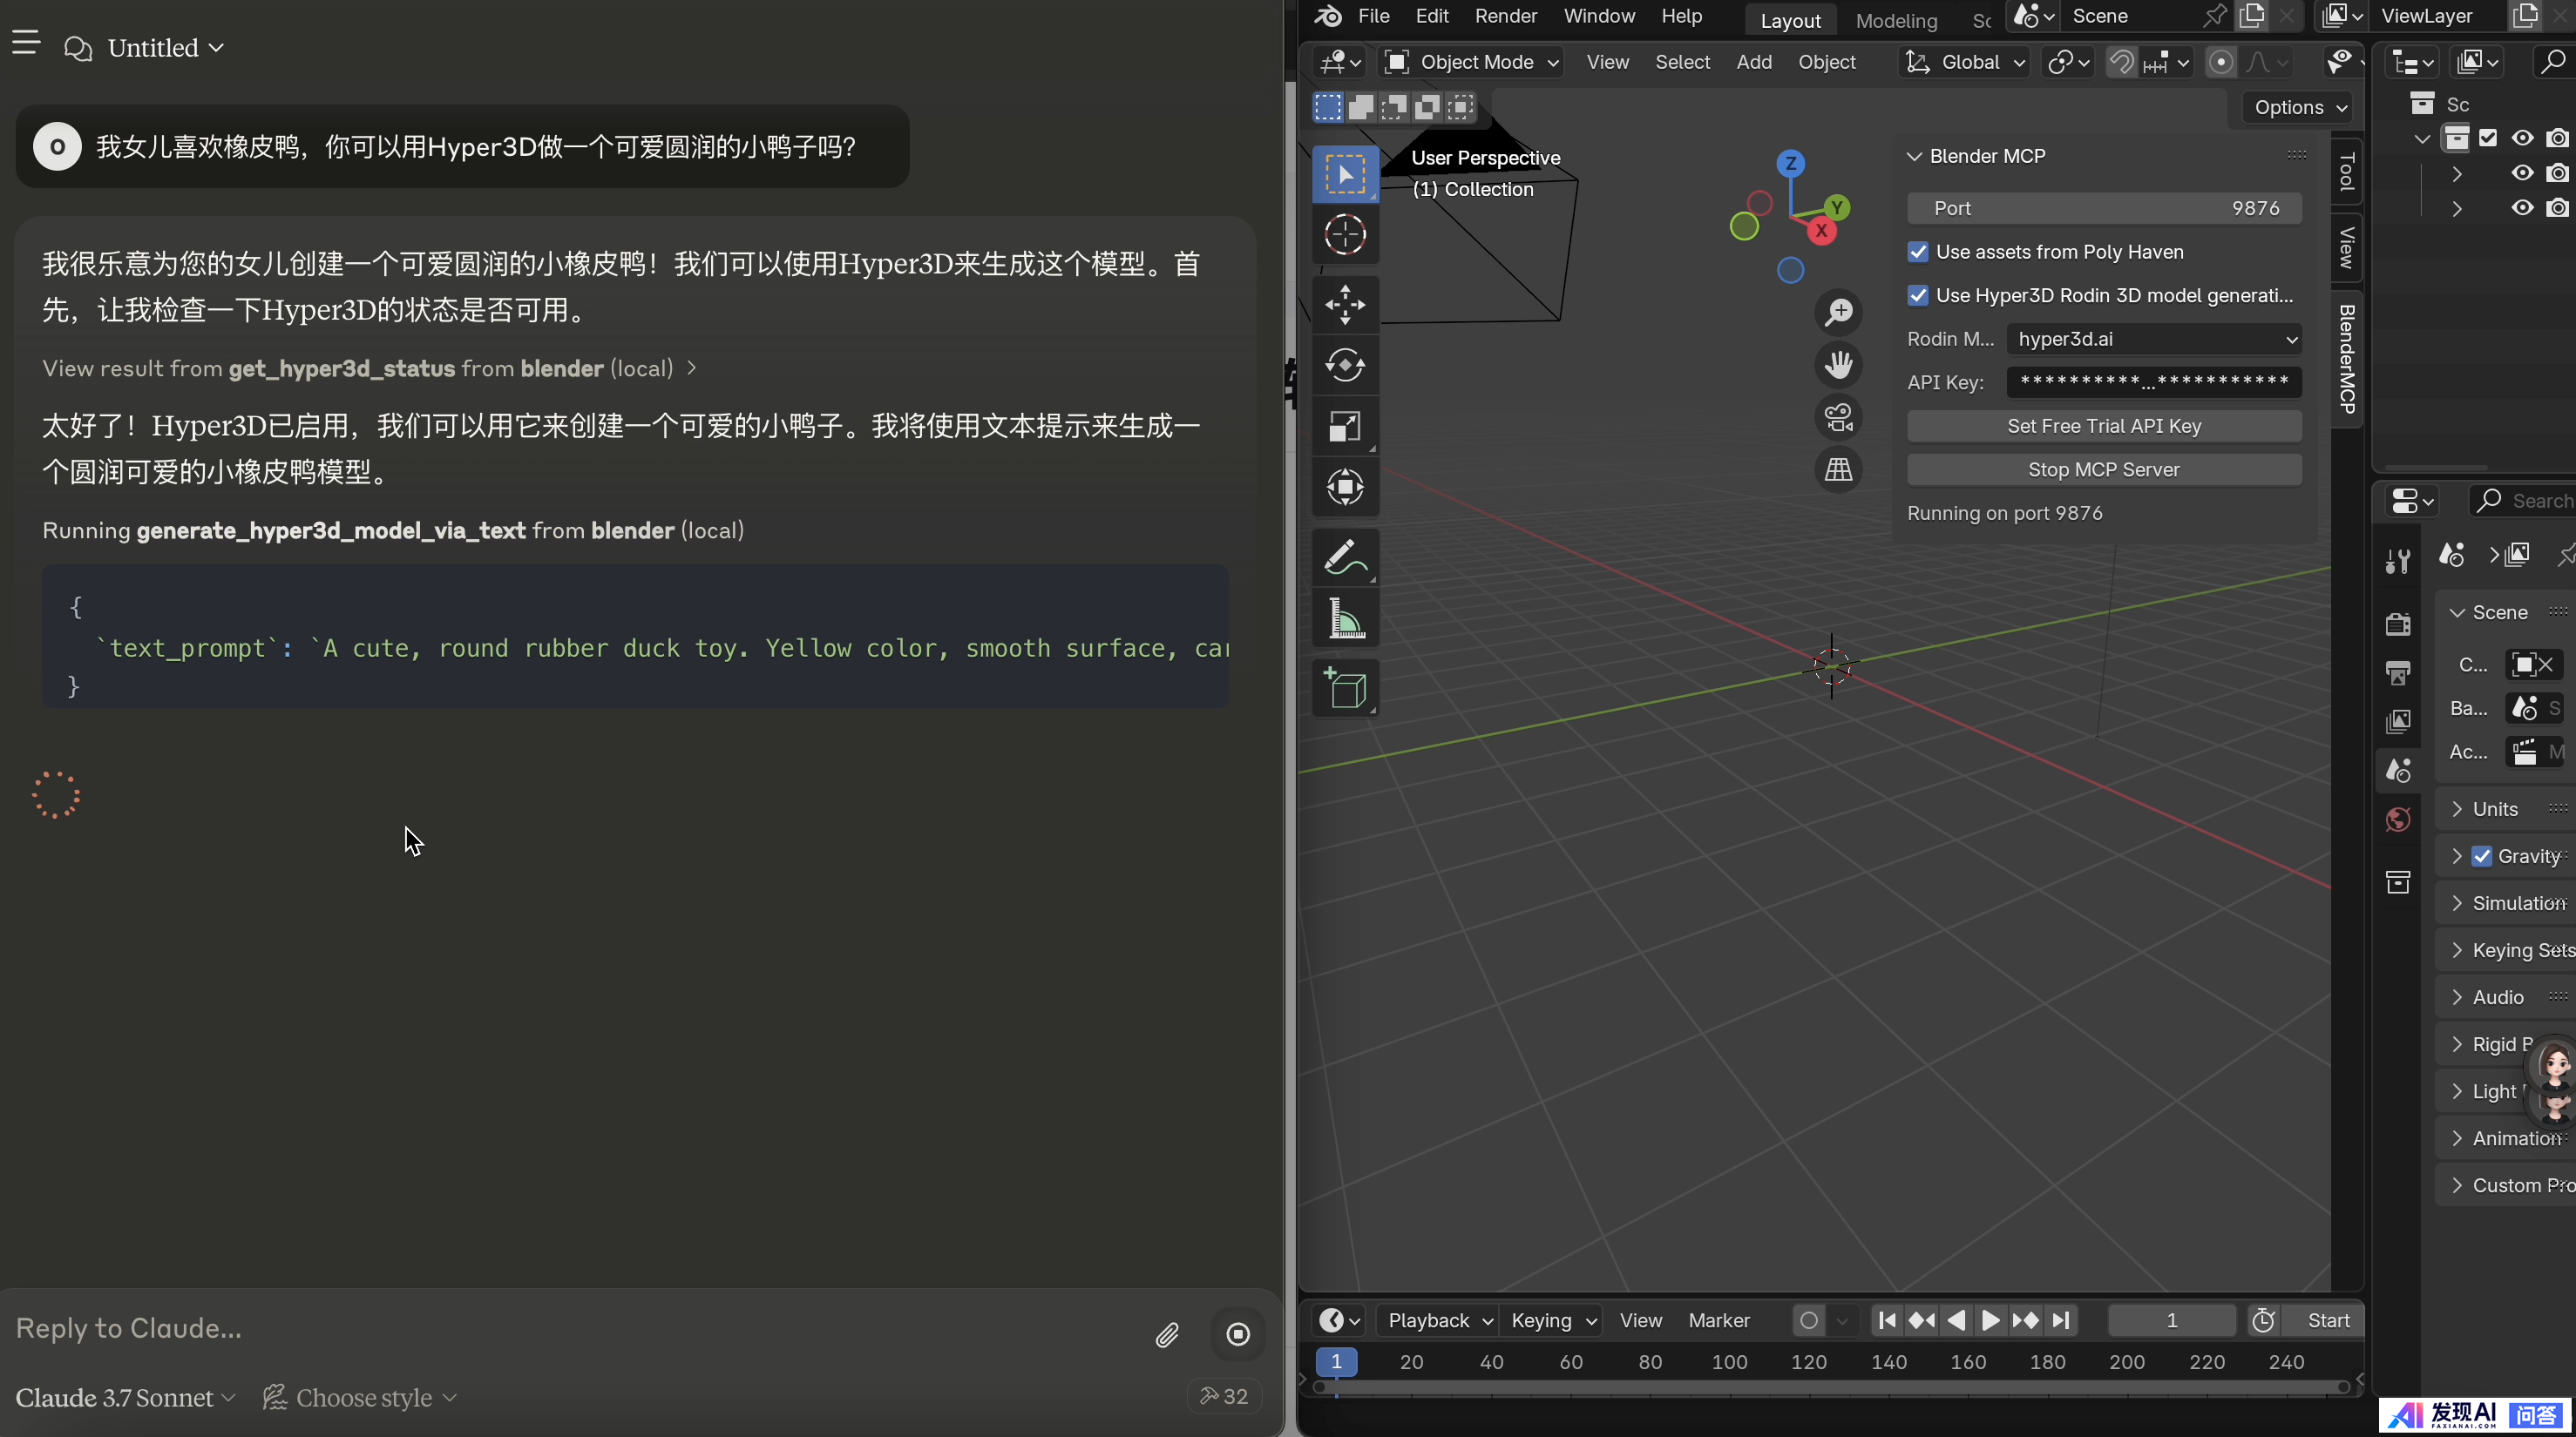Activate the Transform tool

click(1345, 488)
